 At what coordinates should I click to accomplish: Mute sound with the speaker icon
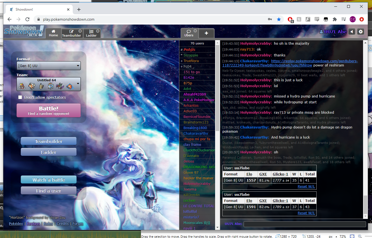352,32
